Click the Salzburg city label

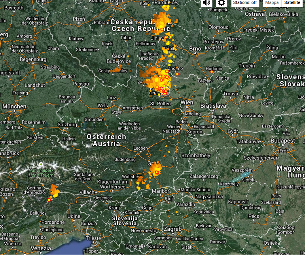[67, 125]
